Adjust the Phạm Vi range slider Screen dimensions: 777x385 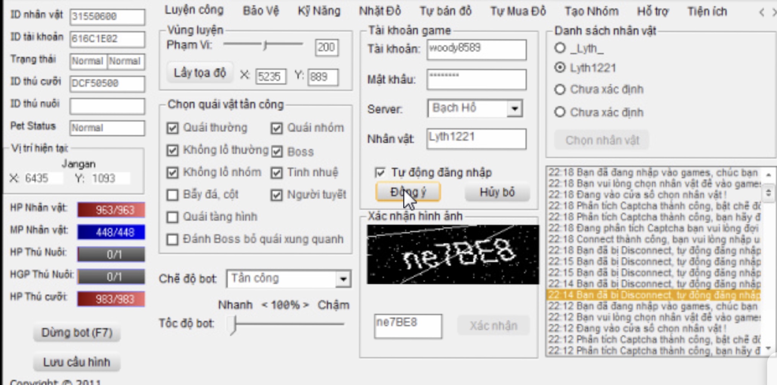[265, 45]
